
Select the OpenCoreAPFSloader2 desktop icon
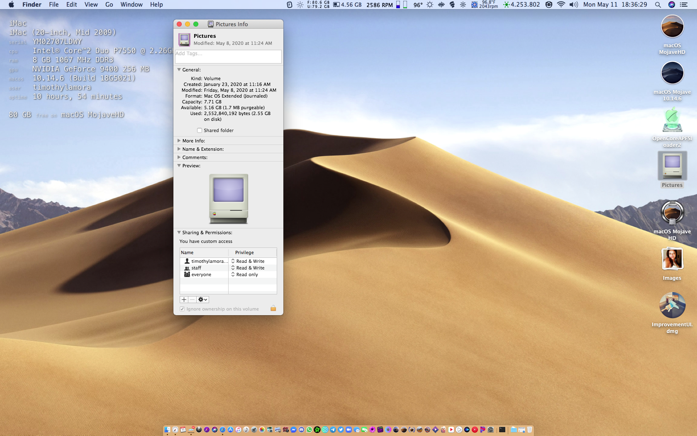tap(672, 120)
